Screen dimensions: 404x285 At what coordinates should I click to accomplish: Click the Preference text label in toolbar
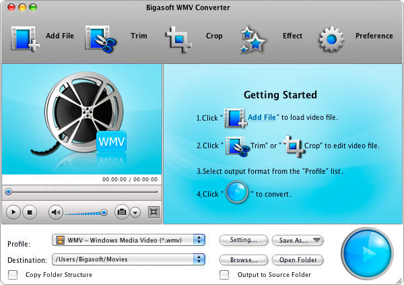[x=374, y=36]
